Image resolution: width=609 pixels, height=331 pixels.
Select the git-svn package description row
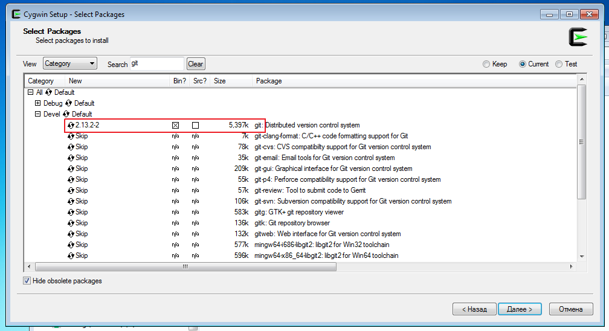pyautogui.click(x=353, y=201)
